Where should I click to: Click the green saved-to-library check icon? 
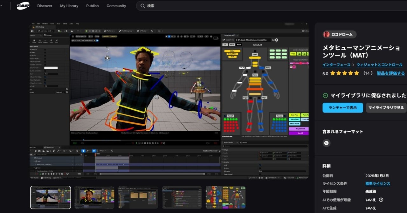325,96
